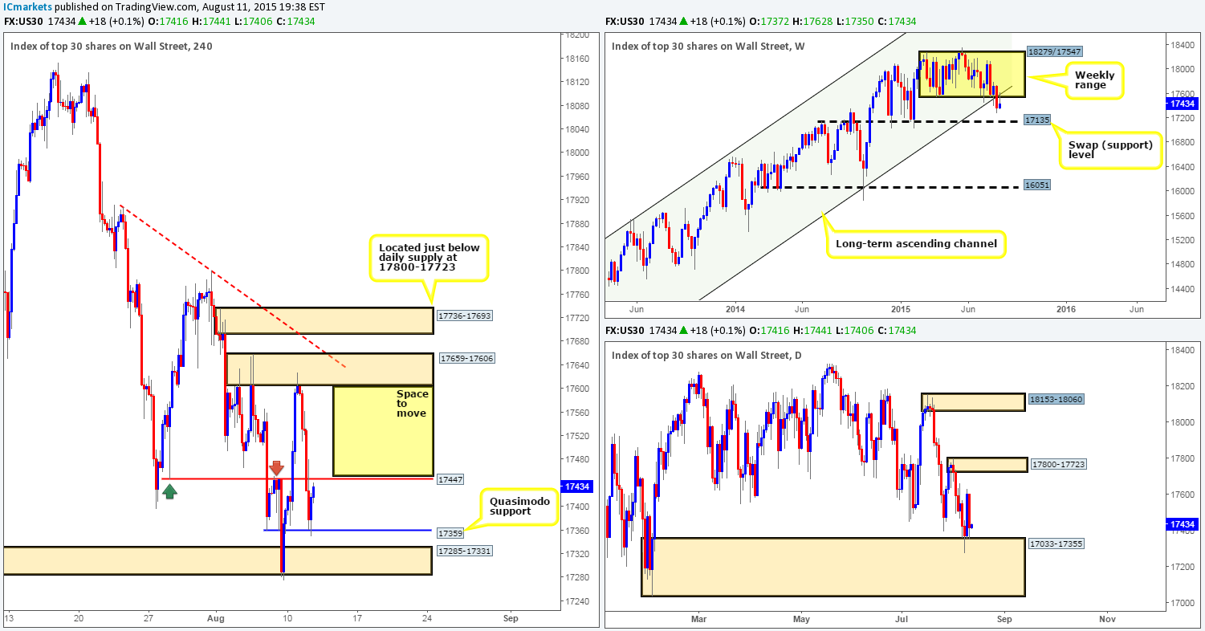Click 18200 on the 240 chart price axis
Viewport: 1205px width, 631px height.
tap(576, 35)
